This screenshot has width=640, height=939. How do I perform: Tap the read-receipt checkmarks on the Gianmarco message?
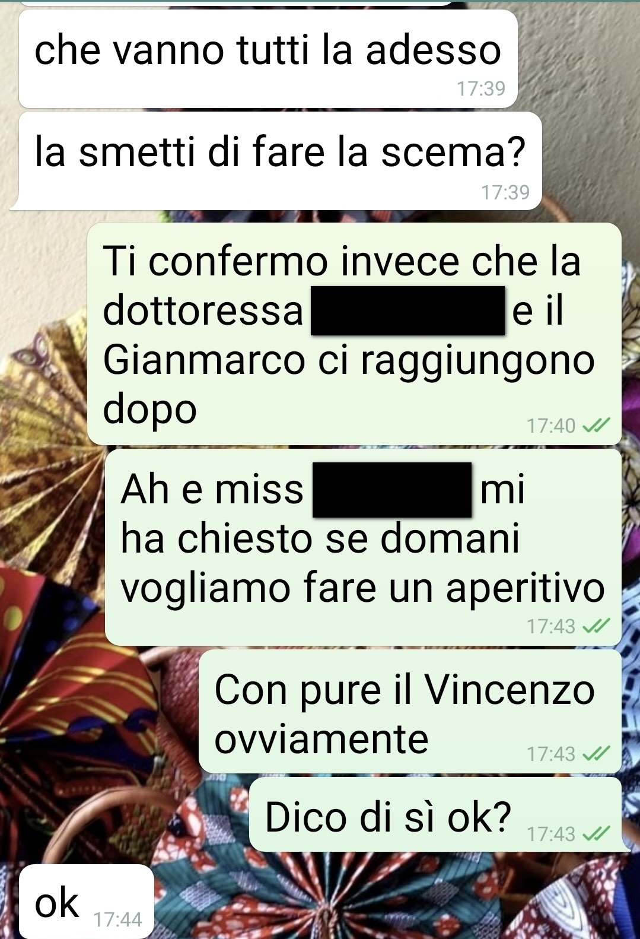coord(596,425)
